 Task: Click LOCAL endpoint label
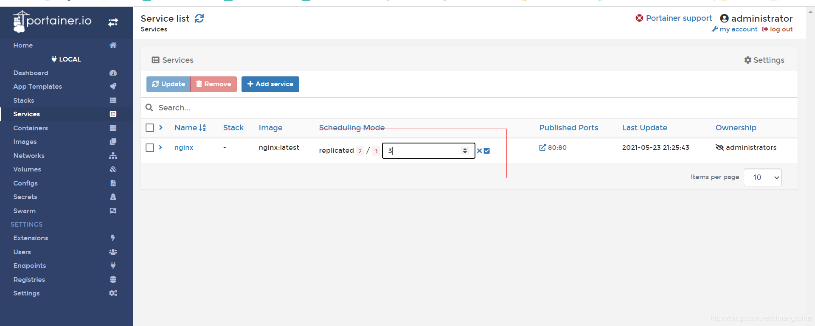tap(66, 59)
